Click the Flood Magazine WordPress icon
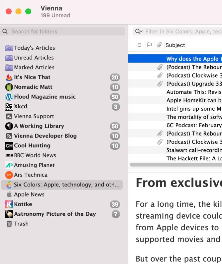This screenshot has height=264, width=222. coord(9,97)
